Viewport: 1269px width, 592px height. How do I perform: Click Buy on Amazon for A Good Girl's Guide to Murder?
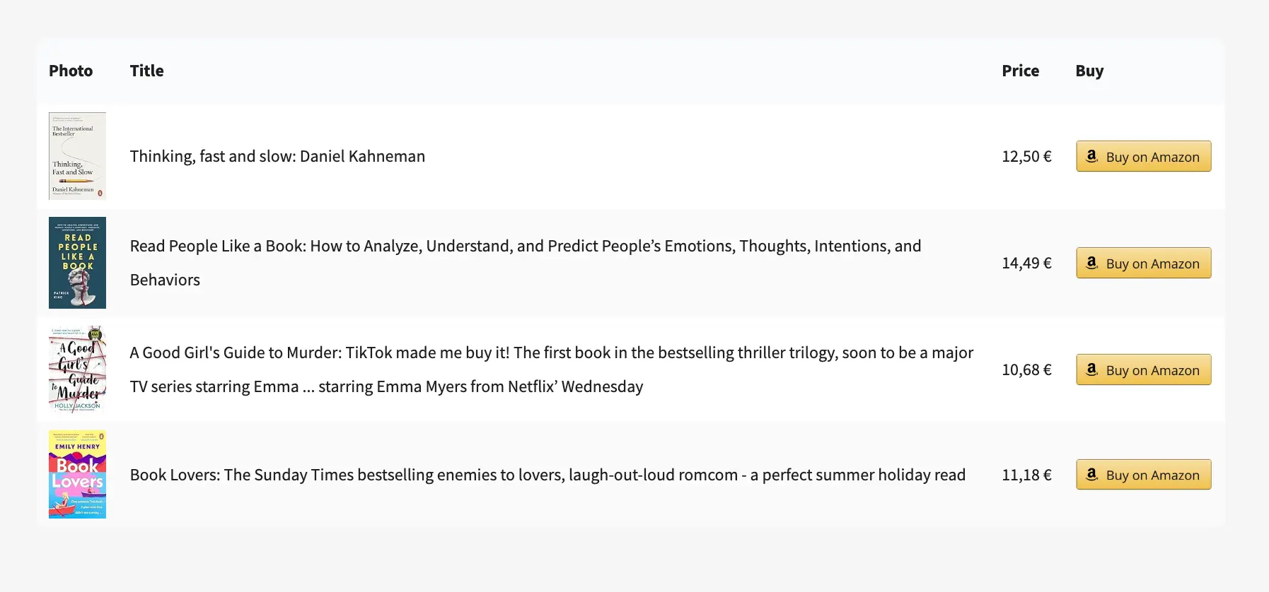point(1143,369)
